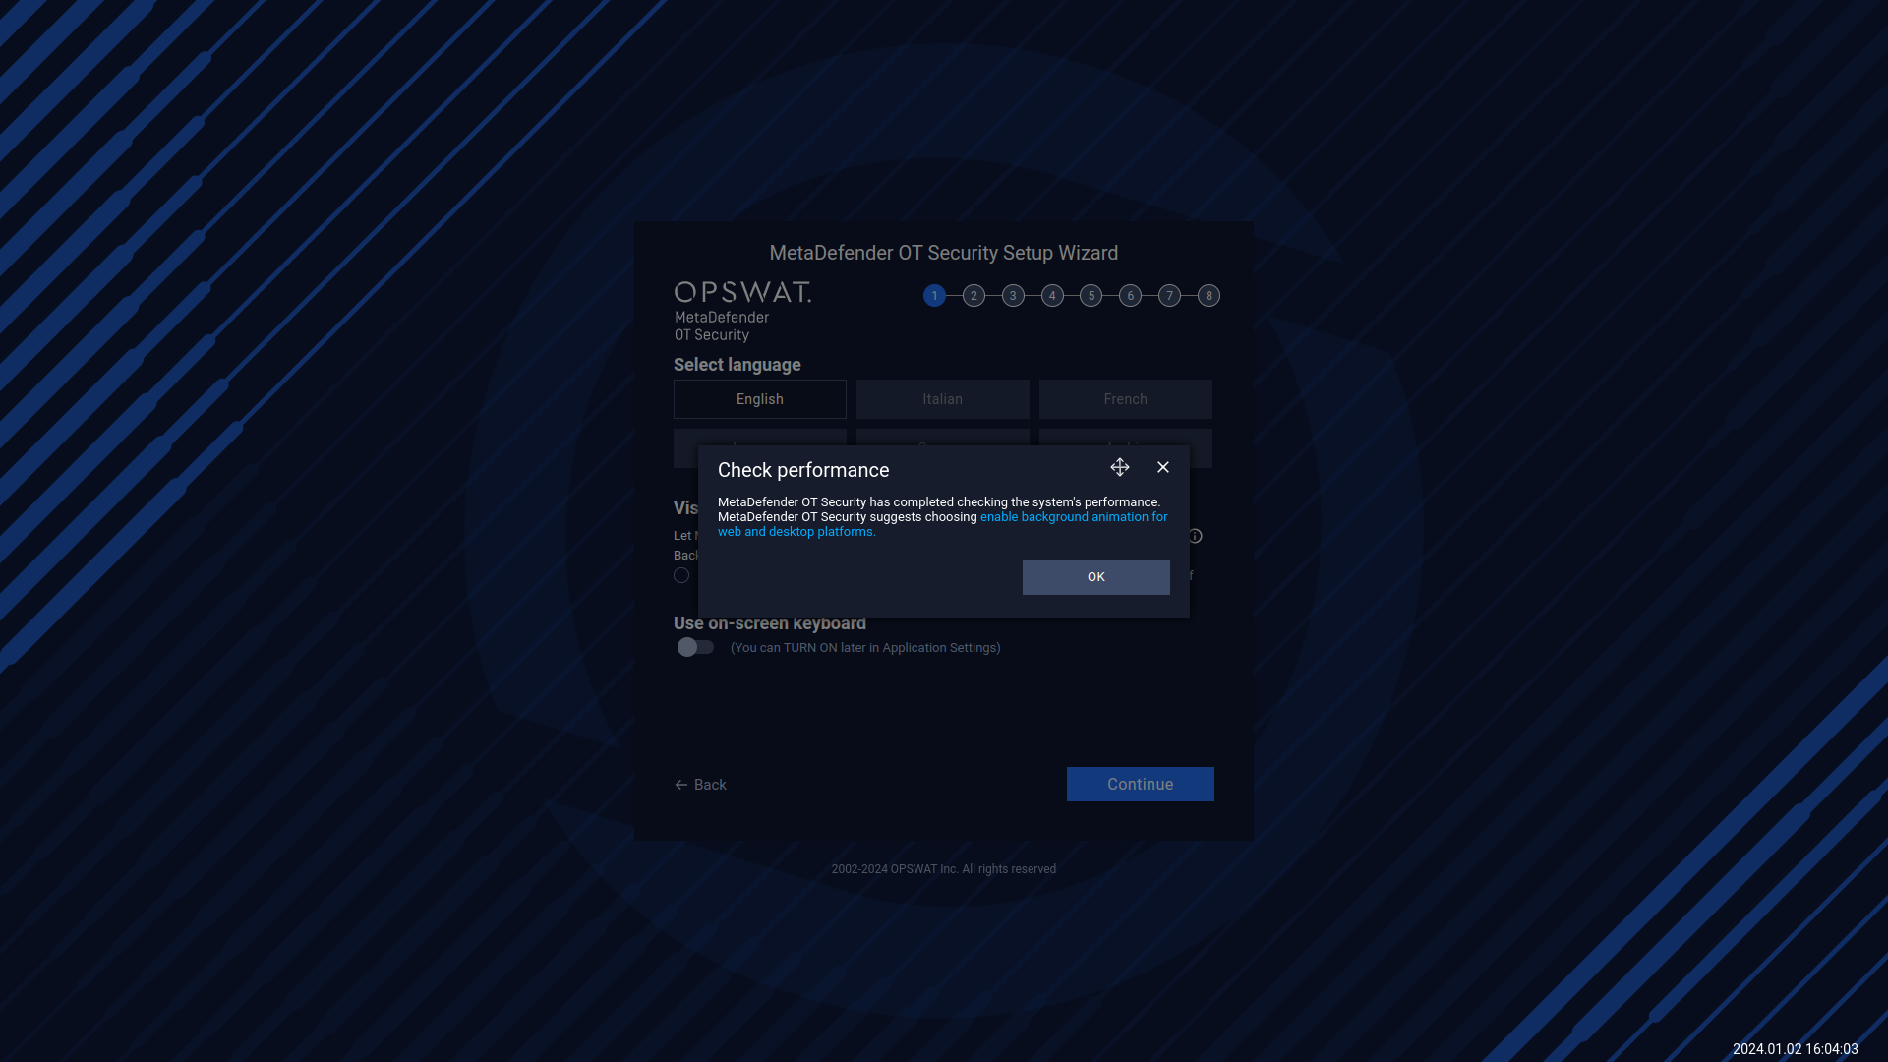Jump to wizard step 4
The height and width of the screenshot is (1062, 1888).
pyautogui.click(x=1052, y=296)
